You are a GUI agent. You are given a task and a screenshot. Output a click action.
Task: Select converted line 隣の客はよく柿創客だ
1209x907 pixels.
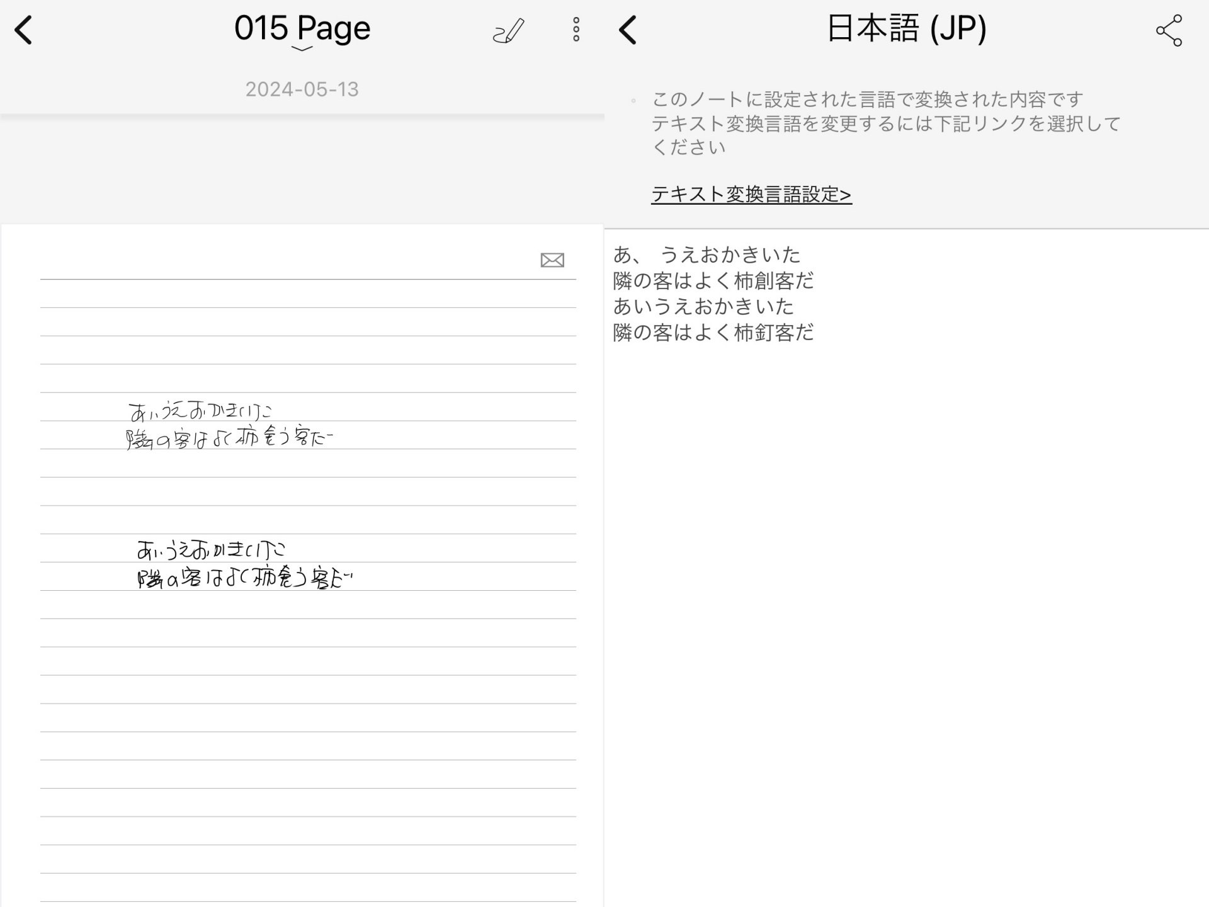tap(713, 280)
